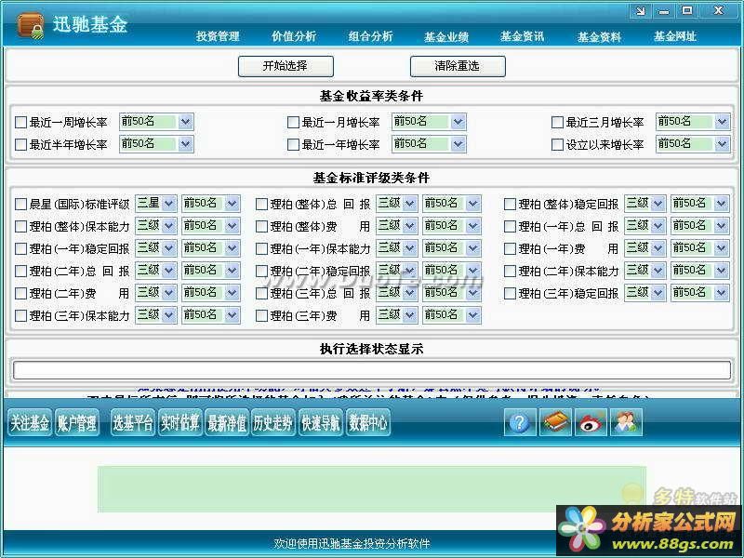Enable 晨星(国际)标准评级 checkbox
Image resolution: width=744 pixels, height=558 pixels.
coord(20,204)
